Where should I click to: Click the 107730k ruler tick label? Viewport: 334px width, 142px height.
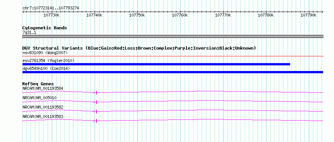click(51, 15)
